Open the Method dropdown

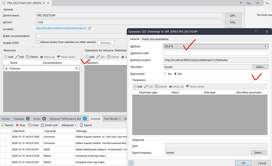click(216, 46)
